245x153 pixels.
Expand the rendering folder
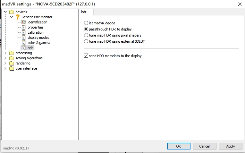click(5, 63)
